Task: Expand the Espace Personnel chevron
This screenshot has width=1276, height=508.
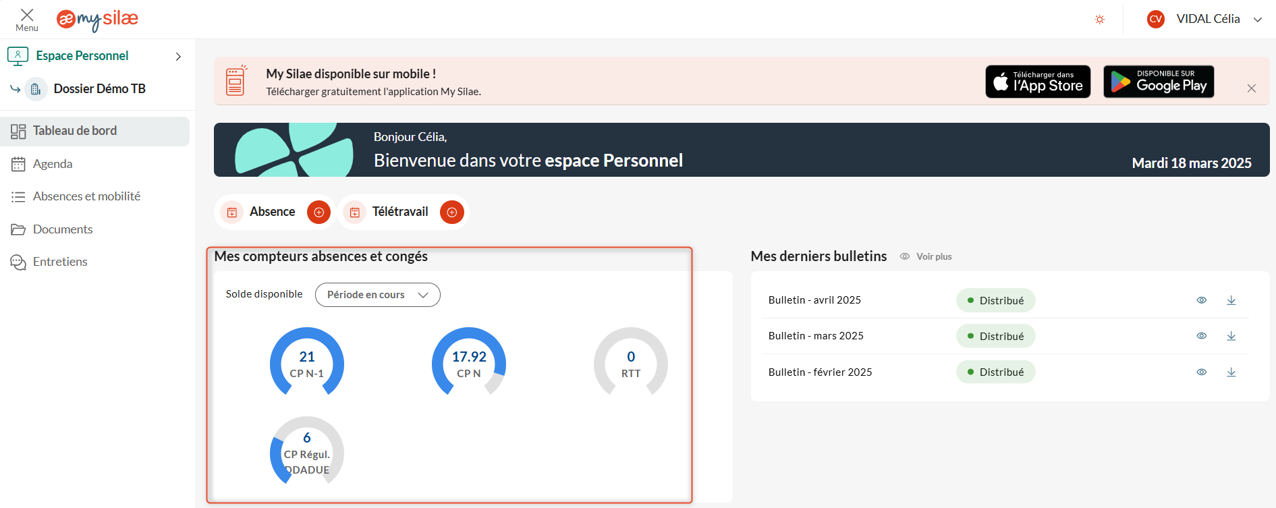Action: point(178,56)
